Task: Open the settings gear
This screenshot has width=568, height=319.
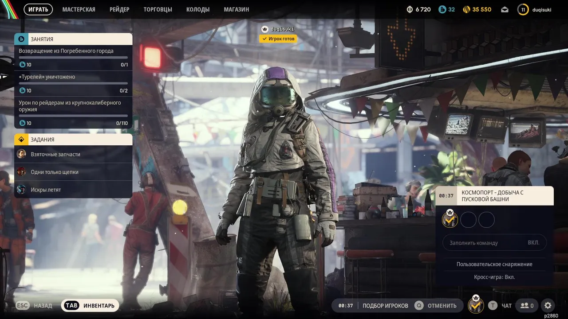Action: pos(548,306)
